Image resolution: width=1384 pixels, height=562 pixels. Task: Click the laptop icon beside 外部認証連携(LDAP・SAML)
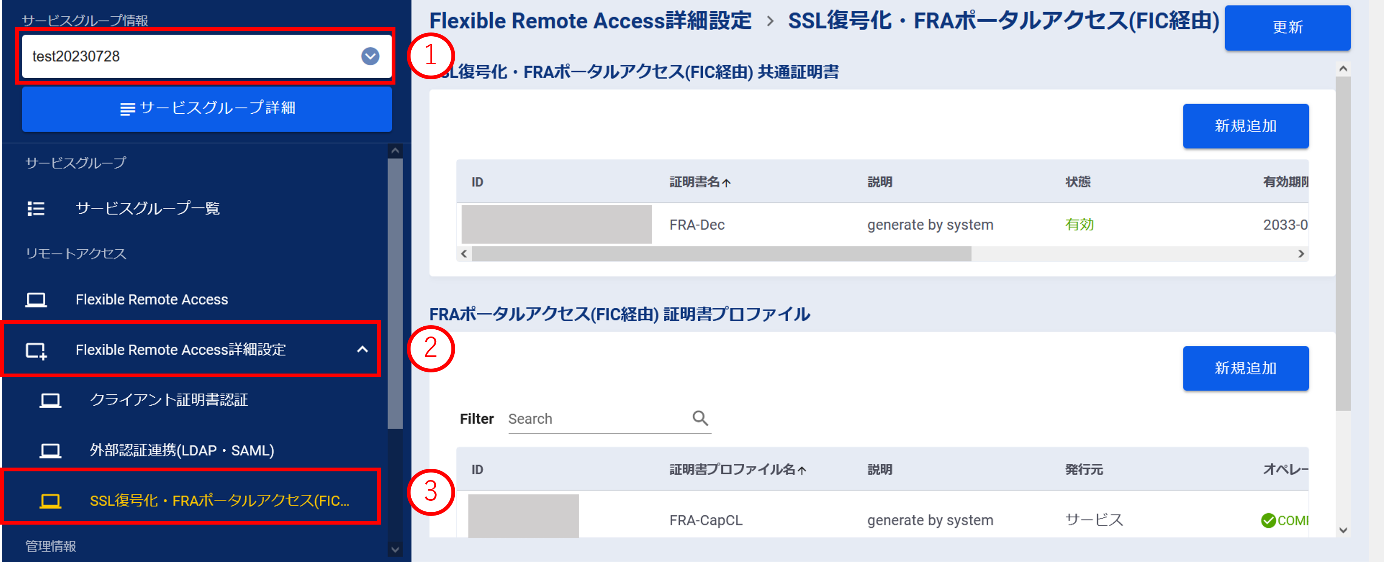(51, 450)
